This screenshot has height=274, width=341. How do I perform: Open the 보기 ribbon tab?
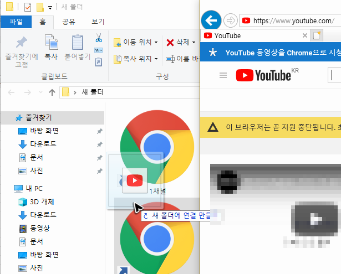(x=98, y=22)
